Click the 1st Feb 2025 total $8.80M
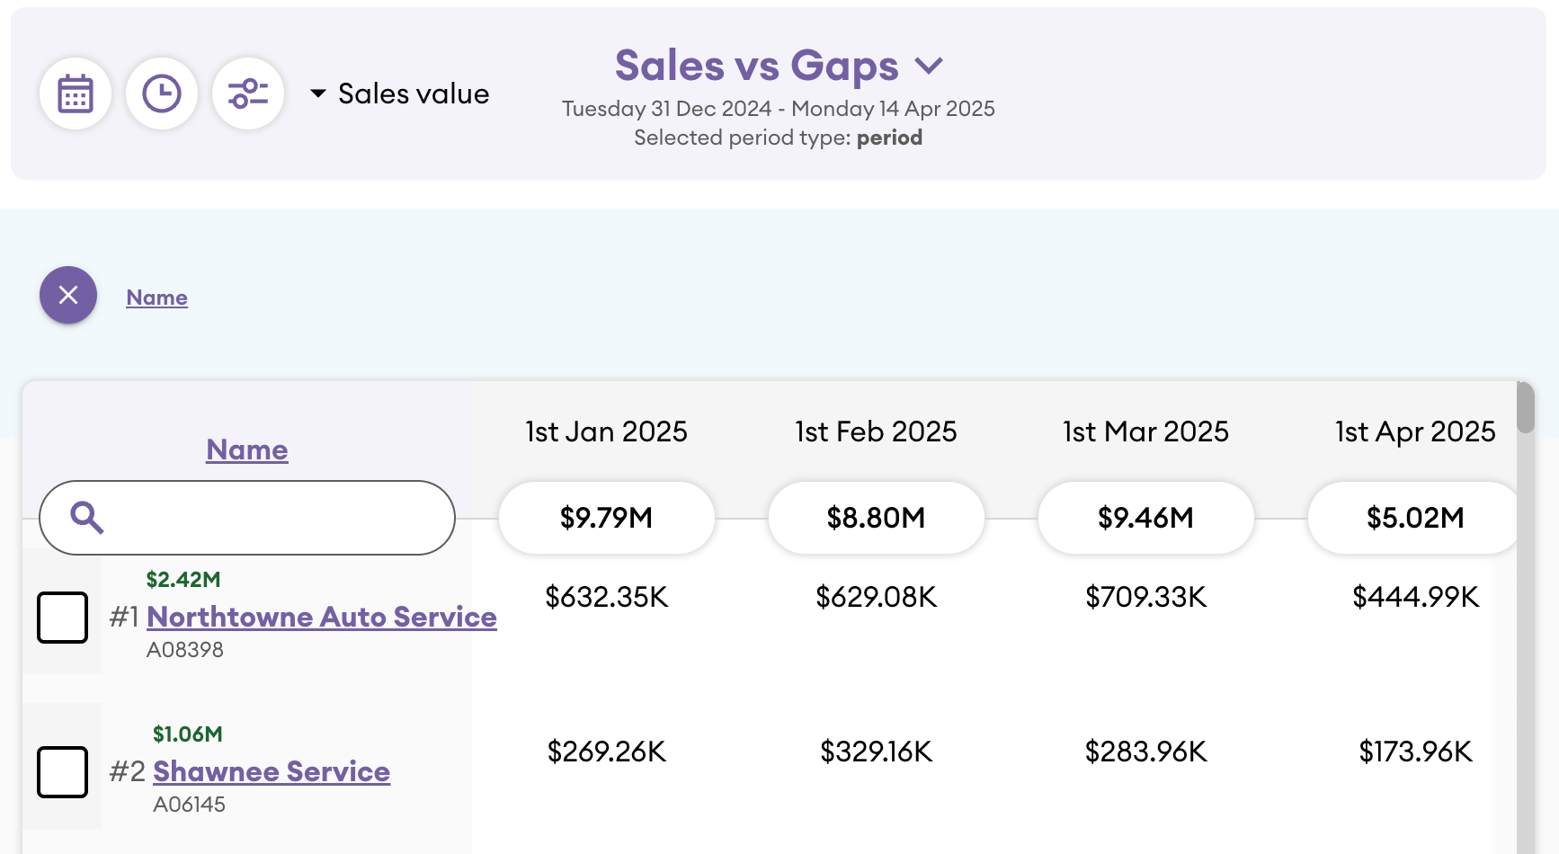Viewport: 1559px width, 854px height. click(876, 518)
